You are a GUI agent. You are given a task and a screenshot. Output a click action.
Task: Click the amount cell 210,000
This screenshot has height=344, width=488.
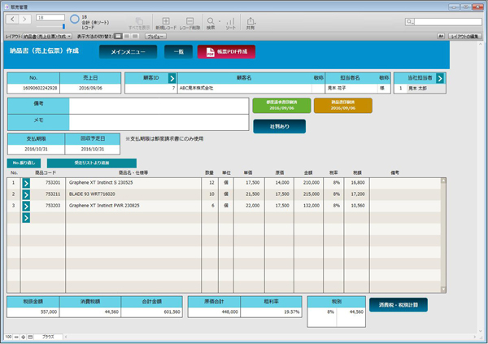(312, 183)
